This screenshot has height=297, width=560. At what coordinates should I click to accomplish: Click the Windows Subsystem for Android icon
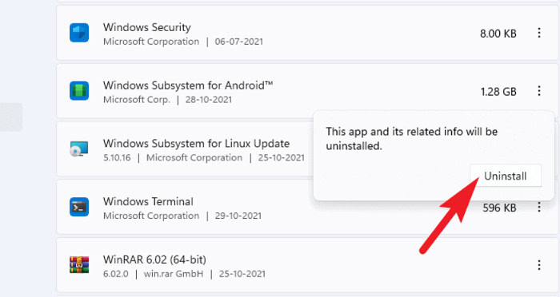(x=79, y=90)
